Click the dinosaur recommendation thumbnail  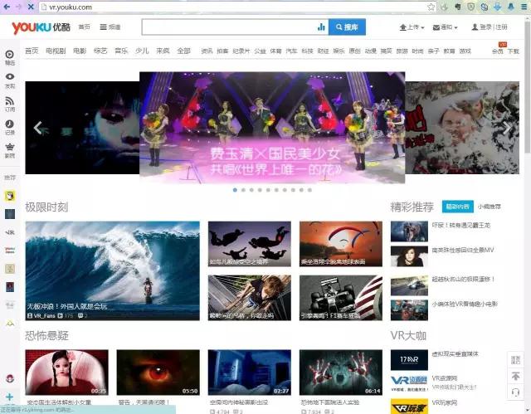[x=409, y=231]
